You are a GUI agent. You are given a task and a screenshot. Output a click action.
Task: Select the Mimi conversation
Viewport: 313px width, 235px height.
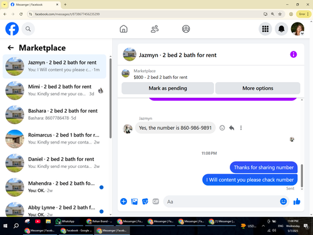54,90
